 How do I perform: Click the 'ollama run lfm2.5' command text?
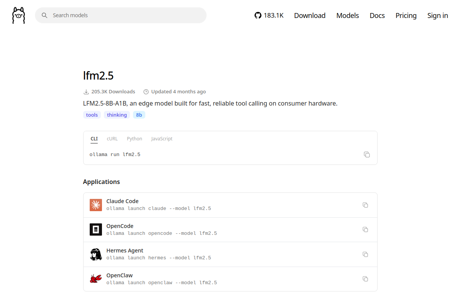coord(115,155)
